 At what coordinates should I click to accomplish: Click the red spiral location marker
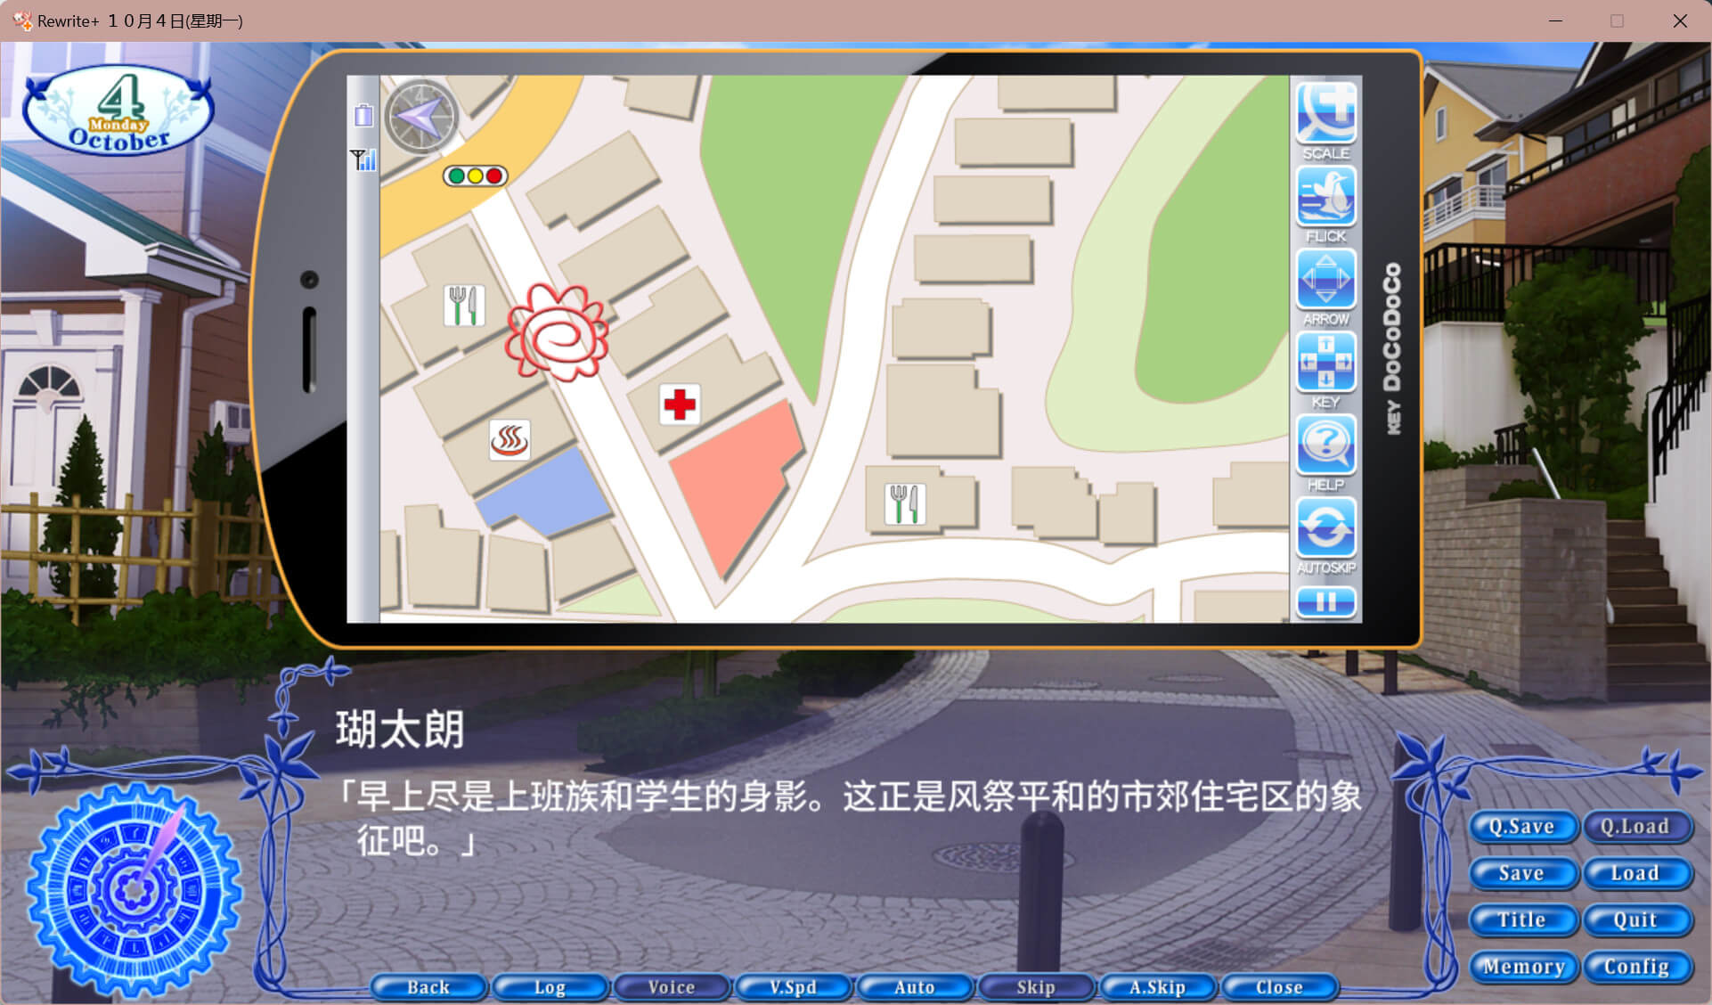click(x=558, y=333)
